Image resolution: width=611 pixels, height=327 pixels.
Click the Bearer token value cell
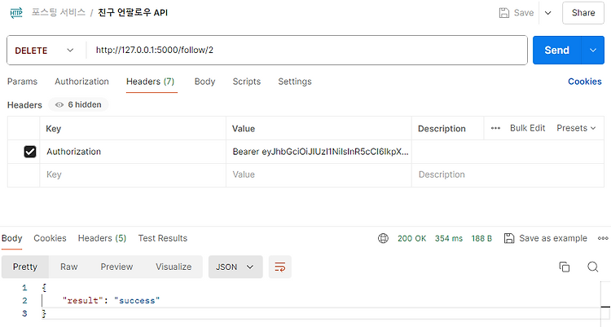(319, 152)
